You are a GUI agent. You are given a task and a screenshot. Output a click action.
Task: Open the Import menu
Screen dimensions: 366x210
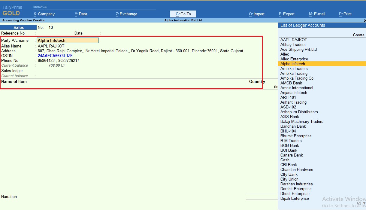[257, 14]
